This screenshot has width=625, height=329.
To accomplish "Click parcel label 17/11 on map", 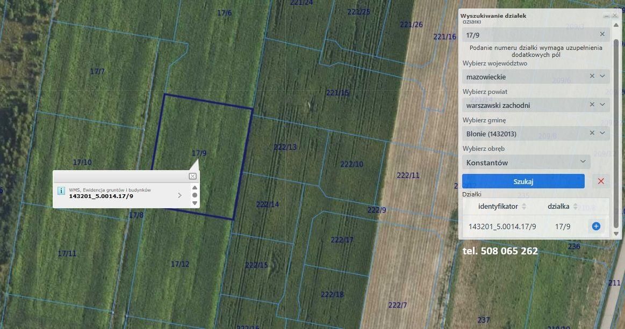I will point(67,253).
